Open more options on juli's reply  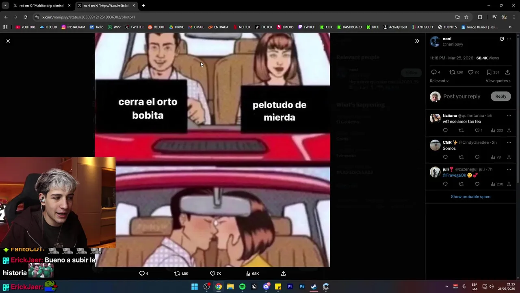509,170
